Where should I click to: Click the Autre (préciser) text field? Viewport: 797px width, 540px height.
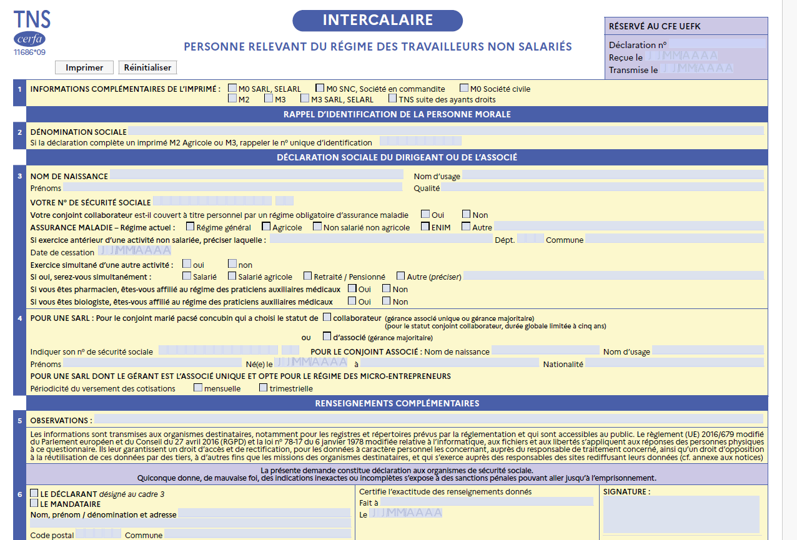(x=613, y=276)
